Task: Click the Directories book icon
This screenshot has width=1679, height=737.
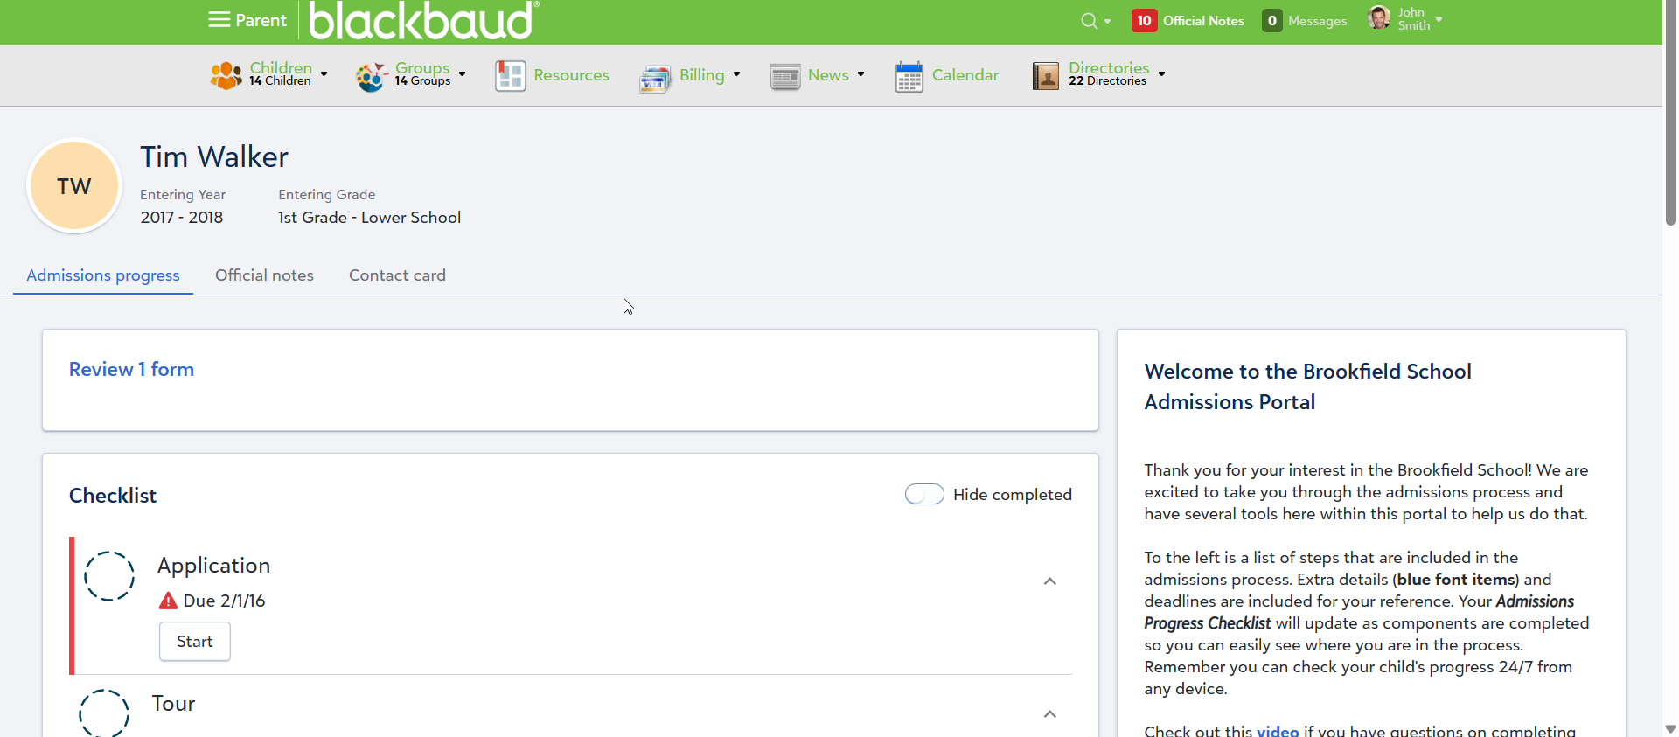Action: (x=1045, y=76)
